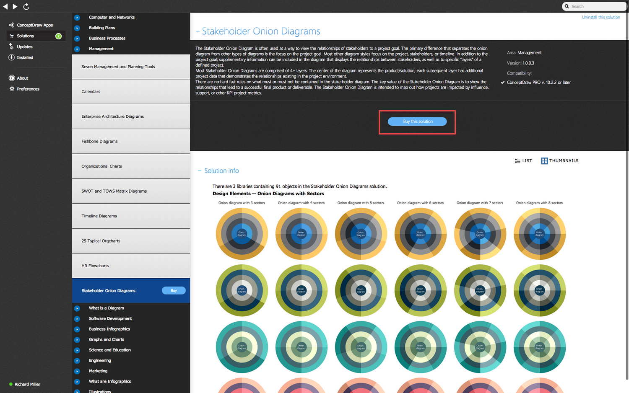Open the Fishbone Diagrams solution
The width and height of the screenshot is (629, 393).
(x=131, y=141)
